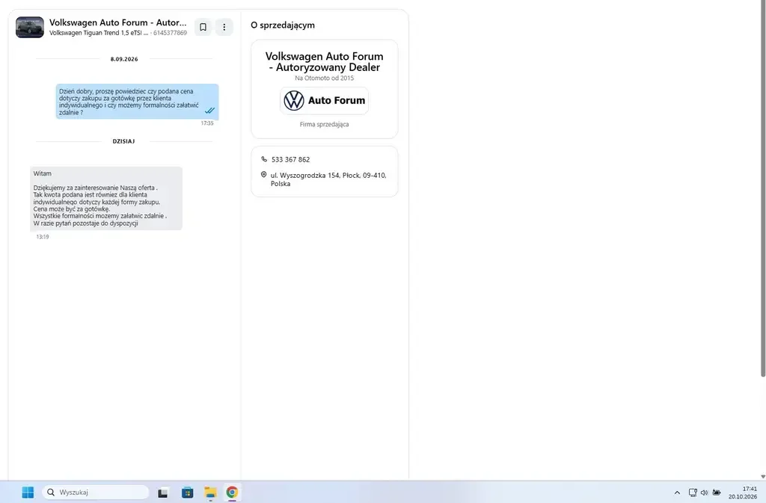Click the phone icon beside 533 367 862
The height and width of the screenshot is (503, 766).
[x=264, y=159]
